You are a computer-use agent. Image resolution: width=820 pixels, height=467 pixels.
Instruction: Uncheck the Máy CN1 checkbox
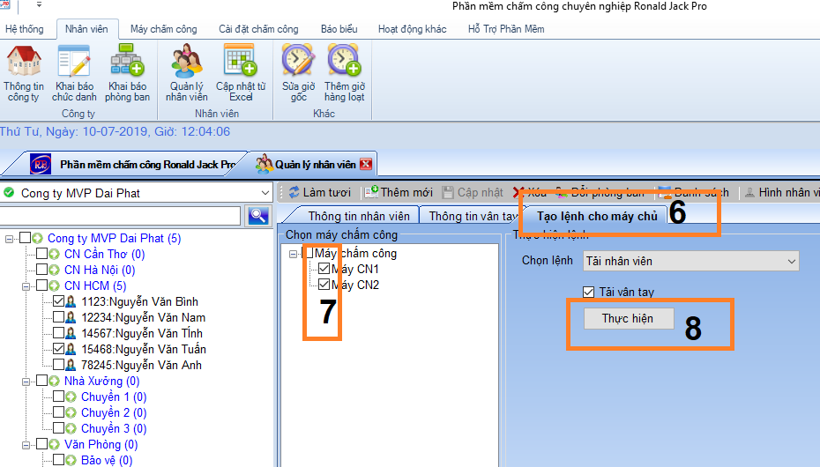324,269
